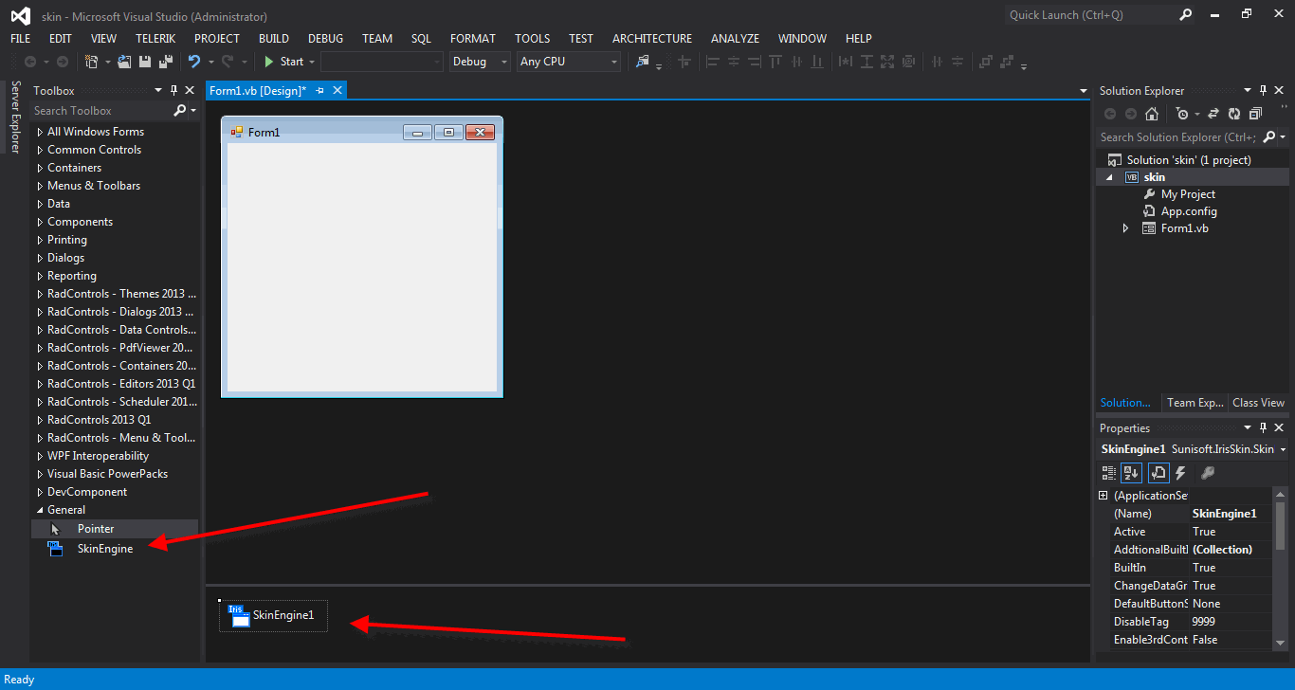This screenshot has width=1295, height=690.
Task: Click the Find in Files toolbar icon
Action: coord(643,62)
